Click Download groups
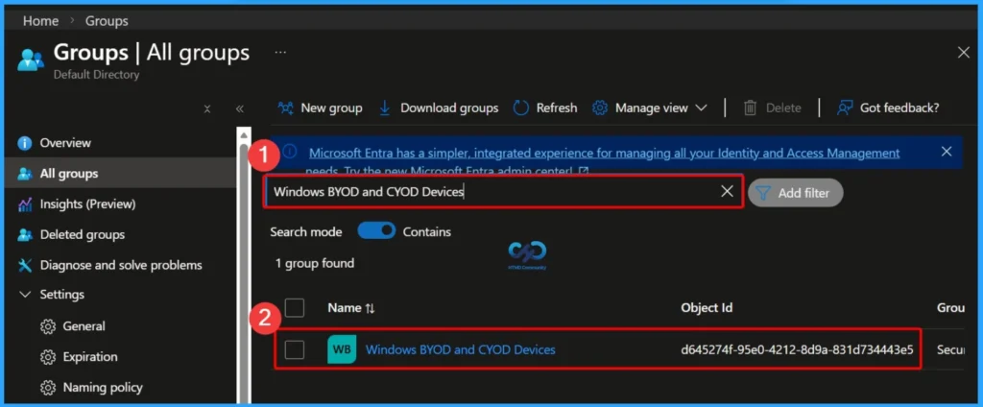 (438, 108)
